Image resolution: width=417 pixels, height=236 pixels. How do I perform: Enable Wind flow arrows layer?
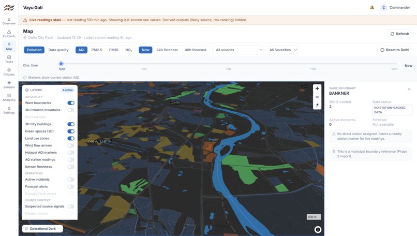coord(71,145)
